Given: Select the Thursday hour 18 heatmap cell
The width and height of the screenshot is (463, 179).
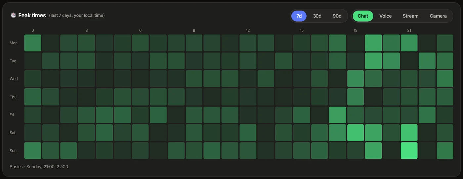Looking at the screenshot, I should coord(356,97).
